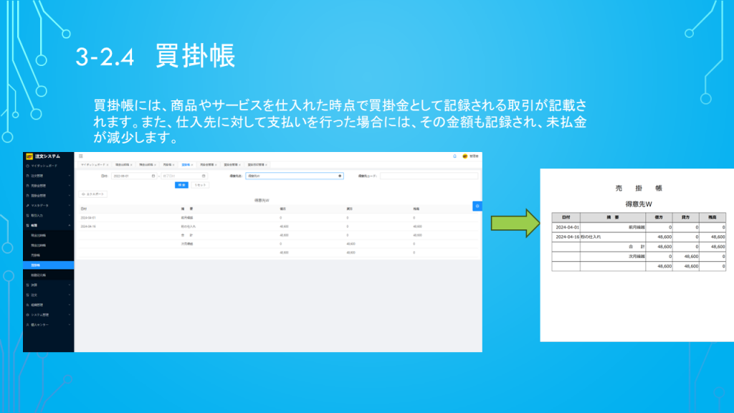
Task: Open 総勘定元帳 in the sidebar submenu
Action: click(x=48, y=275)
